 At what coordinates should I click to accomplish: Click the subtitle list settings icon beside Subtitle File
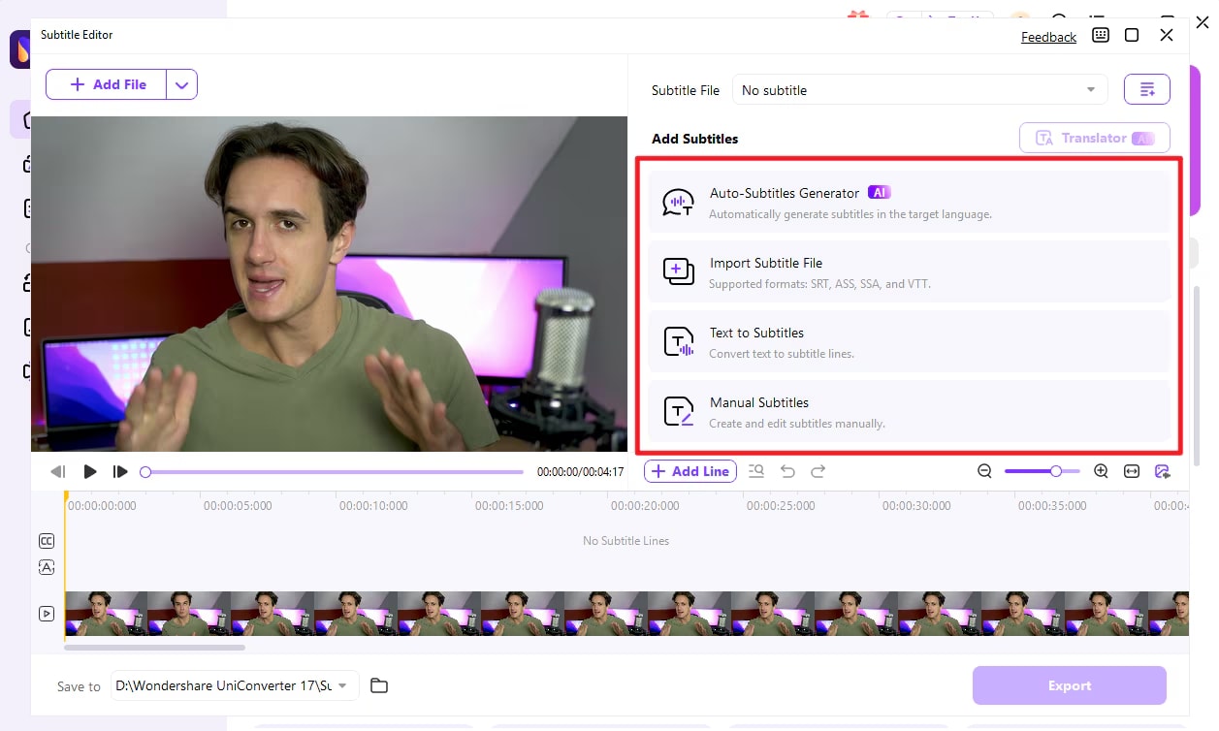1146,88
